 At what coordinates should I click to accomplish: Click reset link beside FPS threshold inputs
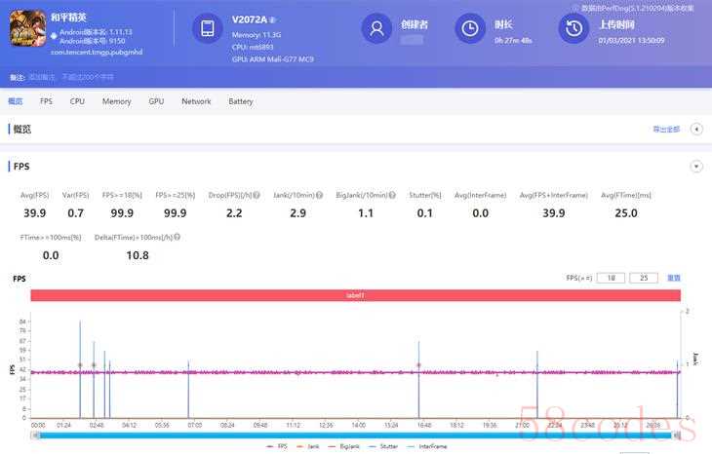pyautogui.click(x=673, y=278)
